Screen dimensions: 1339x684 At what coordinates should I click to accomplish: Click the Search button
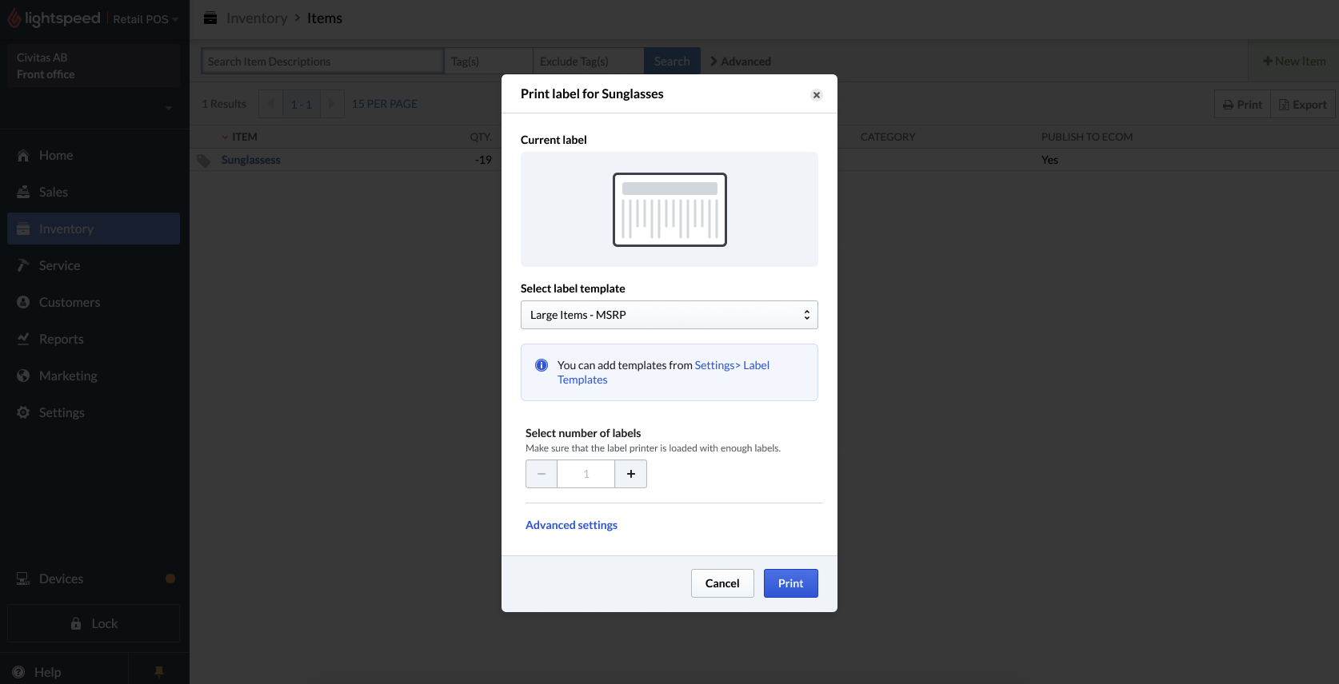[672, 62]
